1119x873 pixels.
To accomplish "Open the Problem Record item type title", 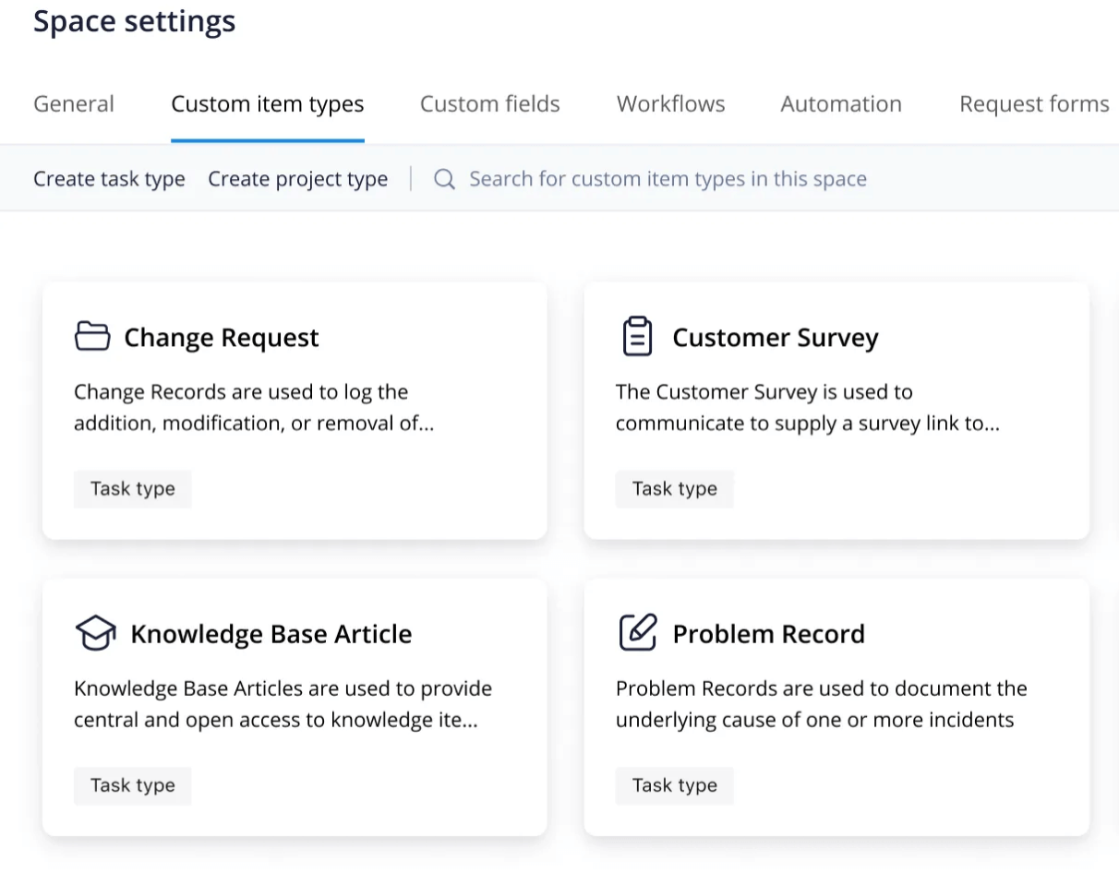I will point(769,634).
